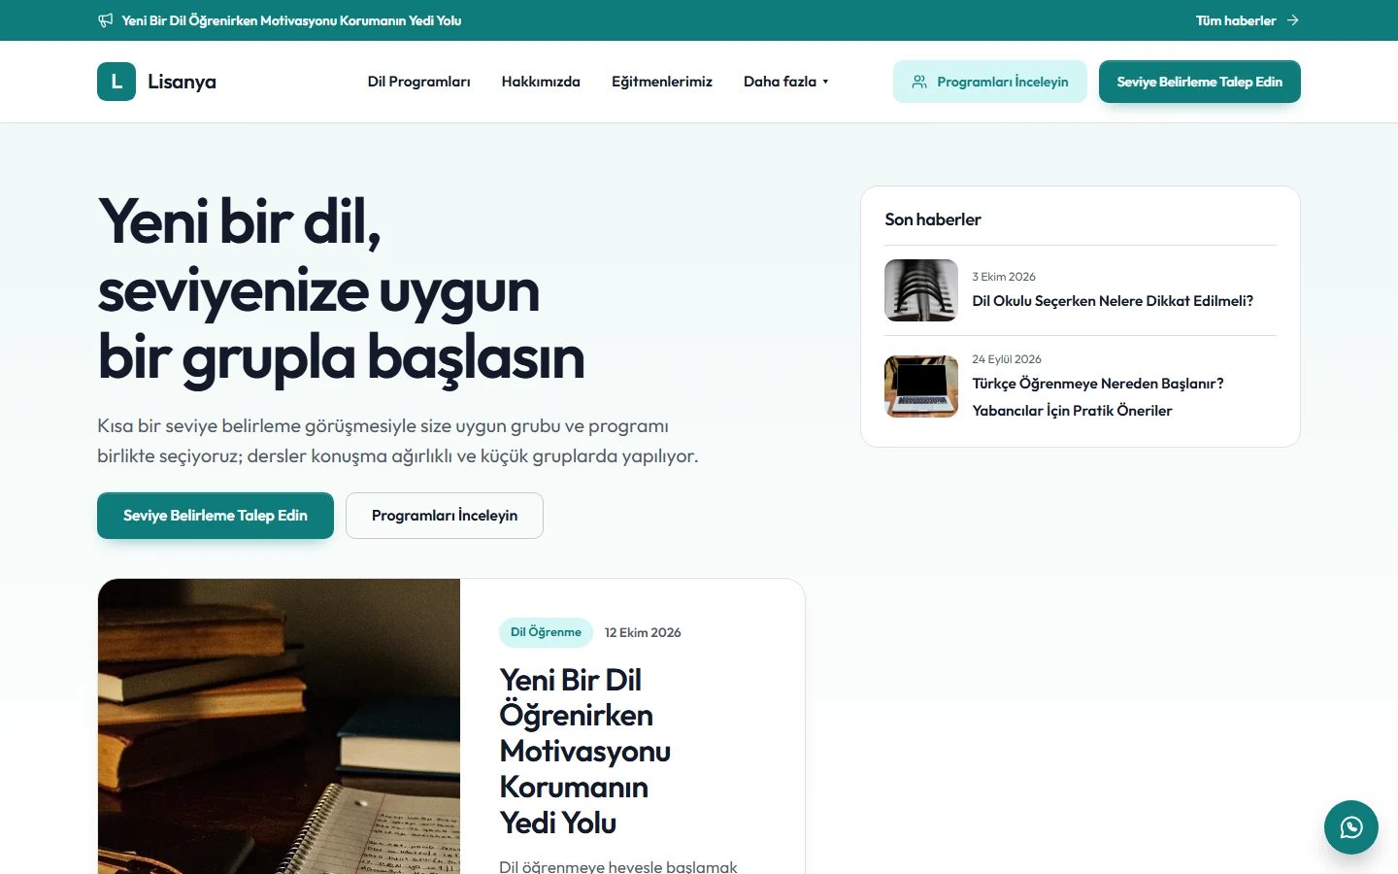Read article Dil Okulu Seçerken Nelere Dikkat Edilmeli?

point(1113,301)
